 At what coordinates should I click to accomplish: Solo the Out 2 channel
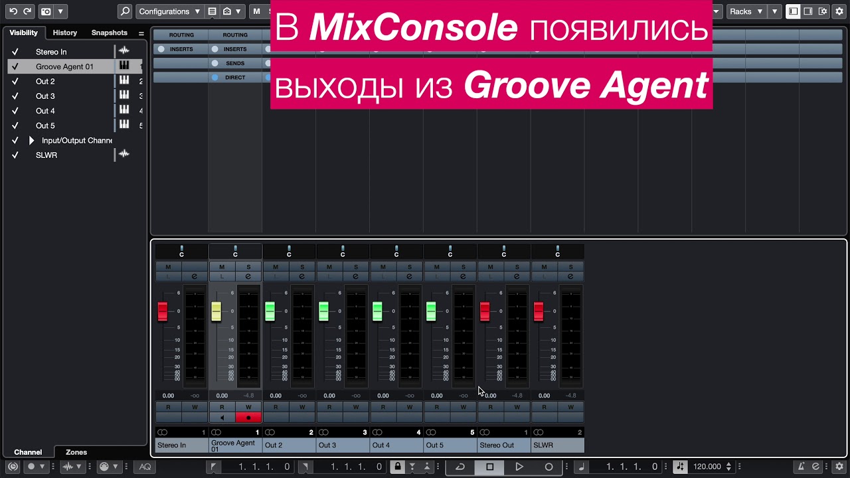[302, 267]
